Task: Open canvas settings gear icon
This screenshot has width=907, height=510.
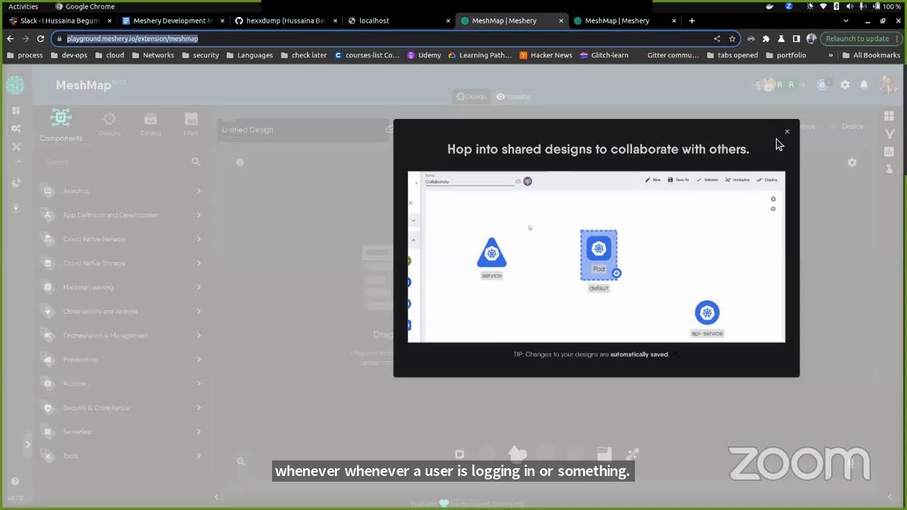Action: coord(852,162)
